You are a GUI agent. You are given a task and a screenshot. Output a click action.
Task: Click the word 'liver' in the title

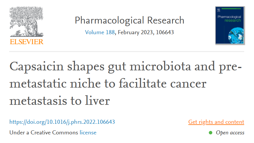pyautogui.click(x=98, y=101)
